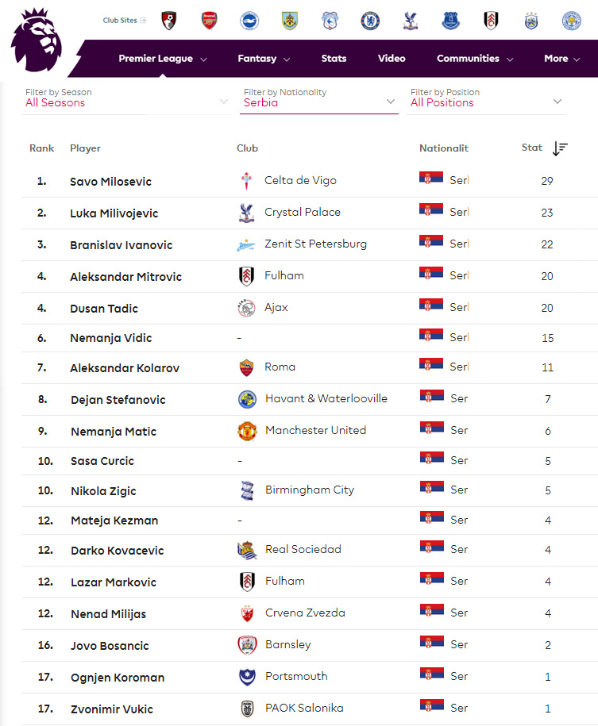
Task: Toggle the Stat column sort order icon
Action: (560, 148)
